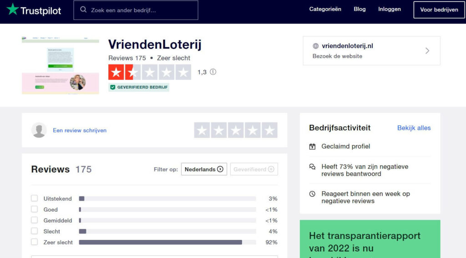Screen dimensions: 466x258
Task: Click the Trustpilot wordmark text
Action: [41, 11]
